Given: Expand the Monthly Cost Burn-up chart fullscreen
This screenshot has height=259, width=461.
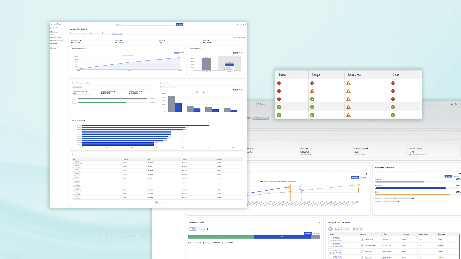Looking at the screenshot, I should pos(184,49).
